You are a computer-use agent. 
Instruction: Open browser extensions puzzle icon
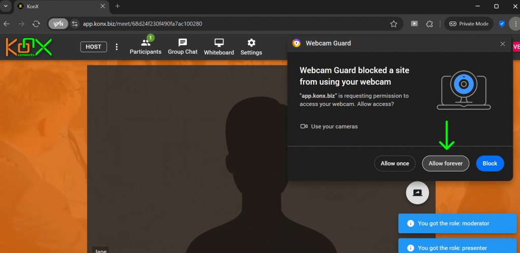tap(430, 24)
